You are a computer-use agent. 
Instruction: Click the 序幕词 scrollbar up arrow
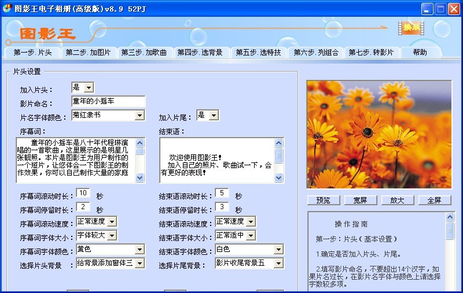139,143
